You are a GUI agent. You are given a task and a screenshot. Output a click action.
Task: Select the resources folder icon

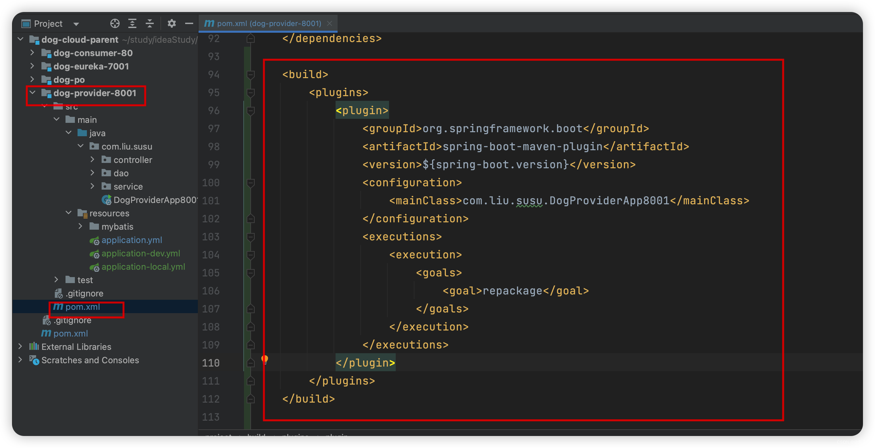83,213
